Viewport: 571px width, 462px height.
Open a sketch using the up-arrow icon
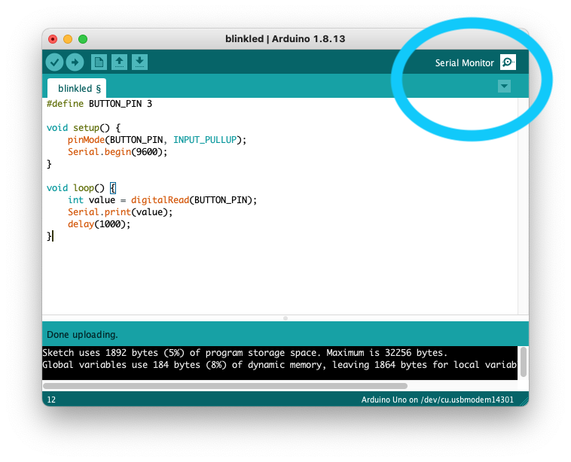[119, 62]
